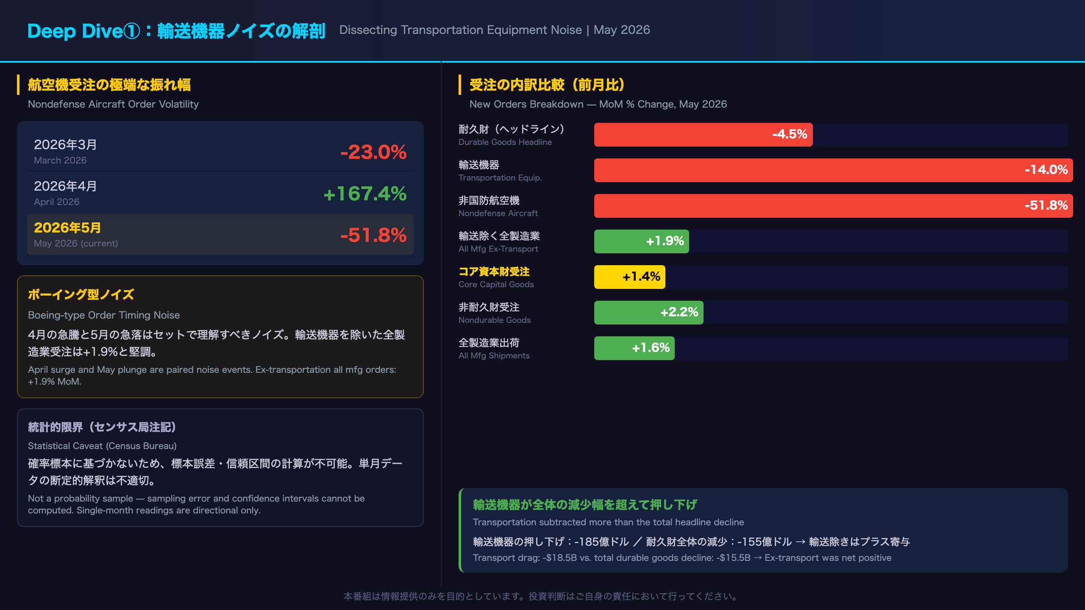Click the footer disclaimer '本番組は情報提供のみ'
Image resolution: width=1085 pixels, height=610 pixels.
(x=542, y=596)
